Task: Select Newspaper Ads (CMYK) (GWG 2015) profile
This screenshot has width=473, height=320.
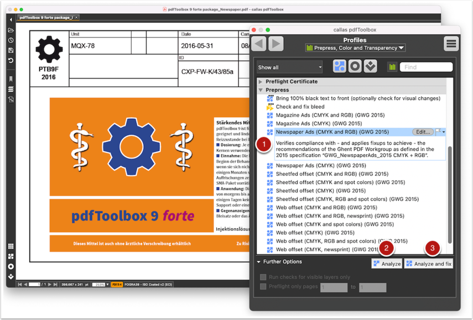Action: pyautogui.click(x=321, y=165)
